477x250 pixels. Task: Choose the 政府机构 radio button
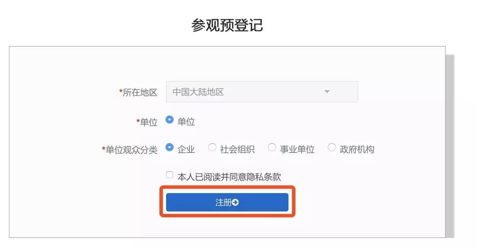point(332,148)
